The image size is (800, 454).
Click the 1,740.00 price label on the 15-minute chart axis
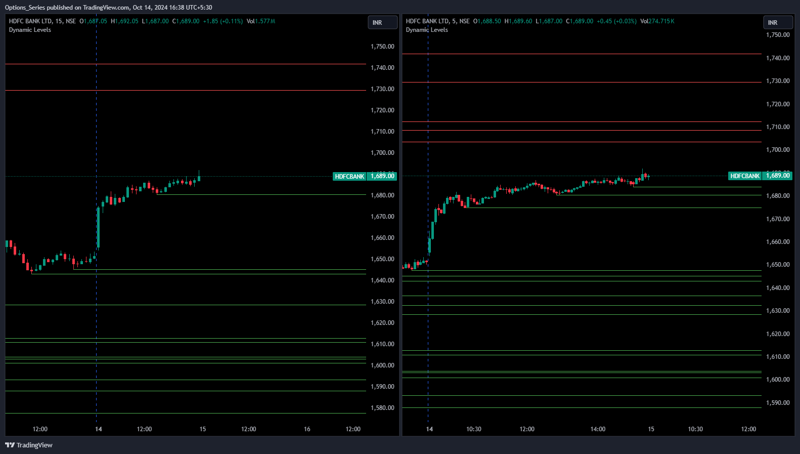click(382, 68)
